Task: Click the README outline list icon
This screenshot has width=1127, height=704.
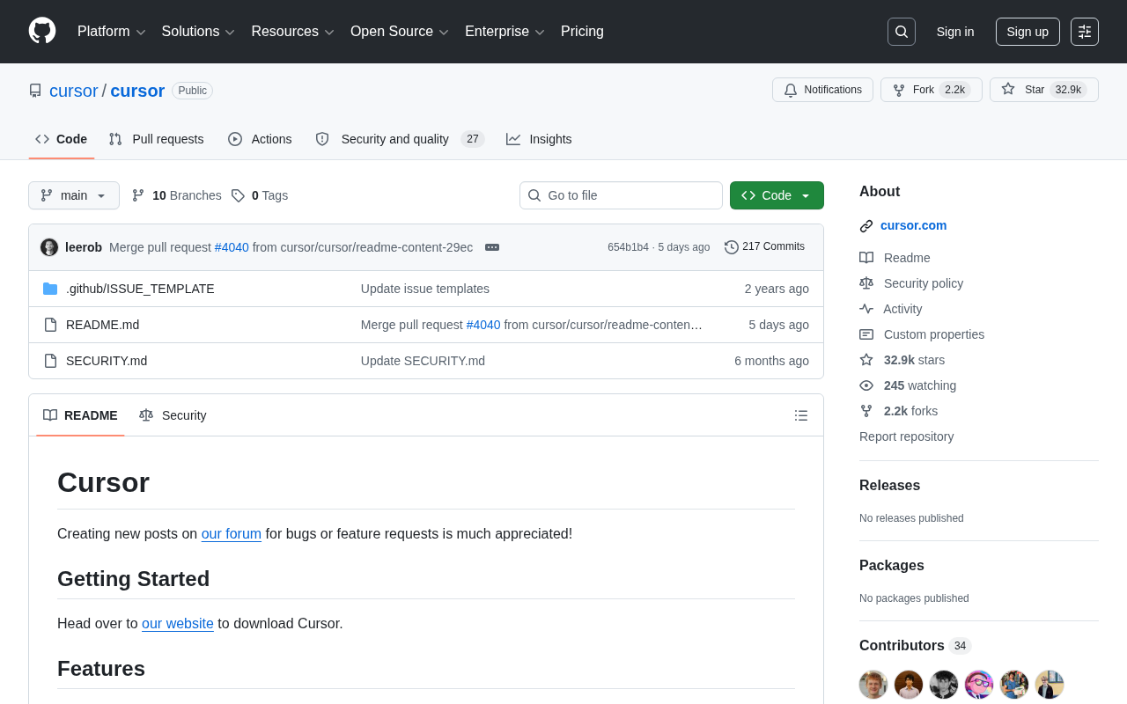Action: 801,415
